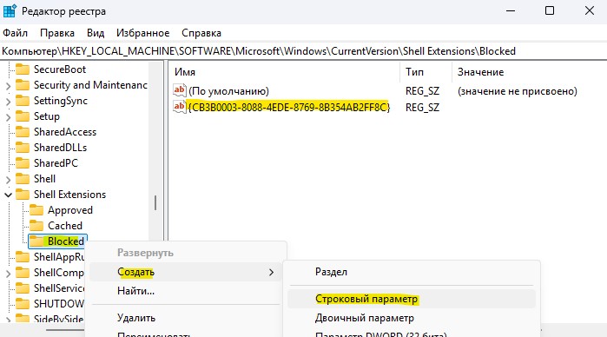Expand the Shell key

[x=8, y=179]
